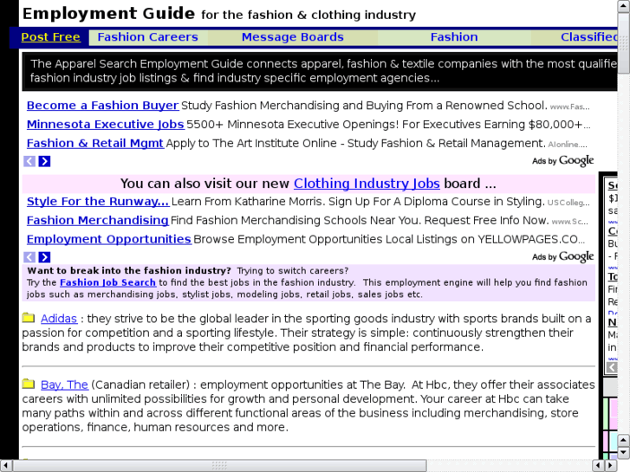The width and height of the screenshot is (630, 472).
Task: Open the Fashion & Retail Mgmt ad link
Action: coord(95,143)
